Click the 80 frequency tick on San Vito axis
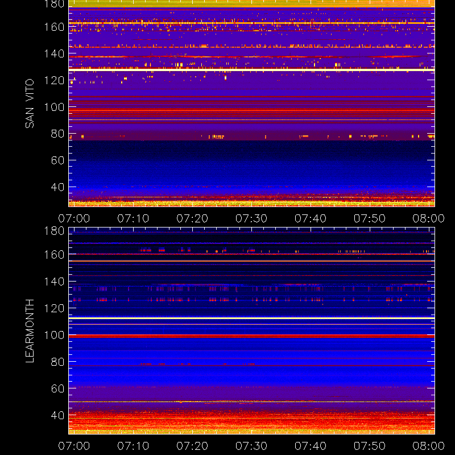This screenshot has height=455, width=455. coord(57,134)
